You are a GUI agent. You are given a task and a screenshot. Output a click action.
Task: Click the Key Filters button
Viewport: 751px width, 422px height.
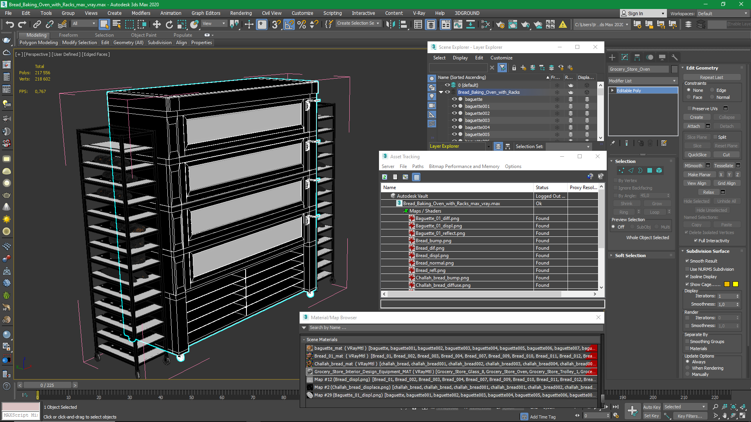click(690, 416)
